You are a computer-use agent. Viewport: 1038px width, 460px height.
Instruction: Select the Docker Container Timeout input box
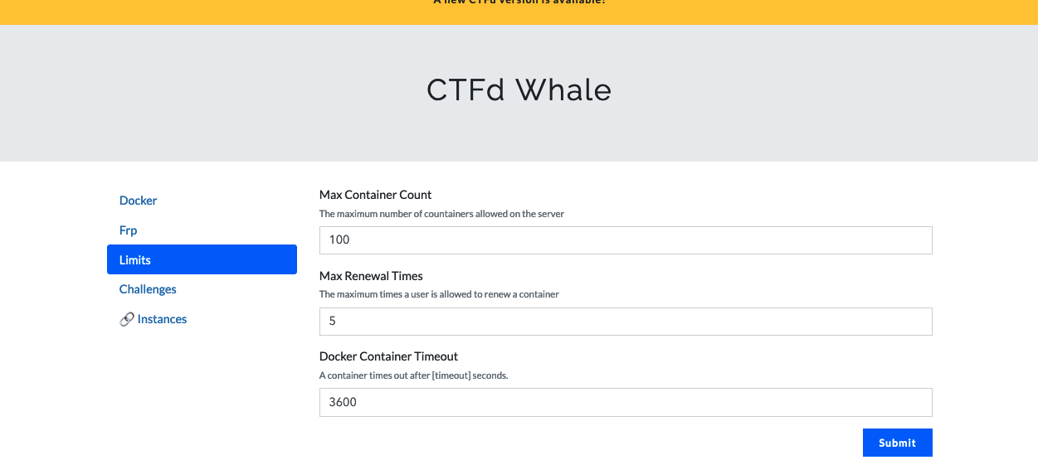[x=626, y=402]
